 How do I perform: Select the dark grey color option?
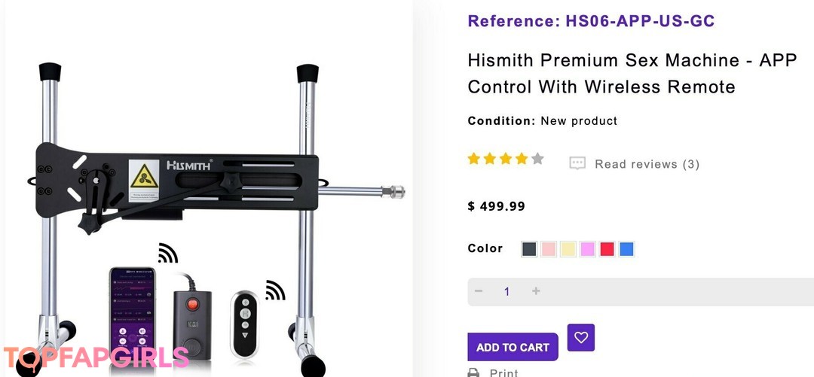point(529,249)
